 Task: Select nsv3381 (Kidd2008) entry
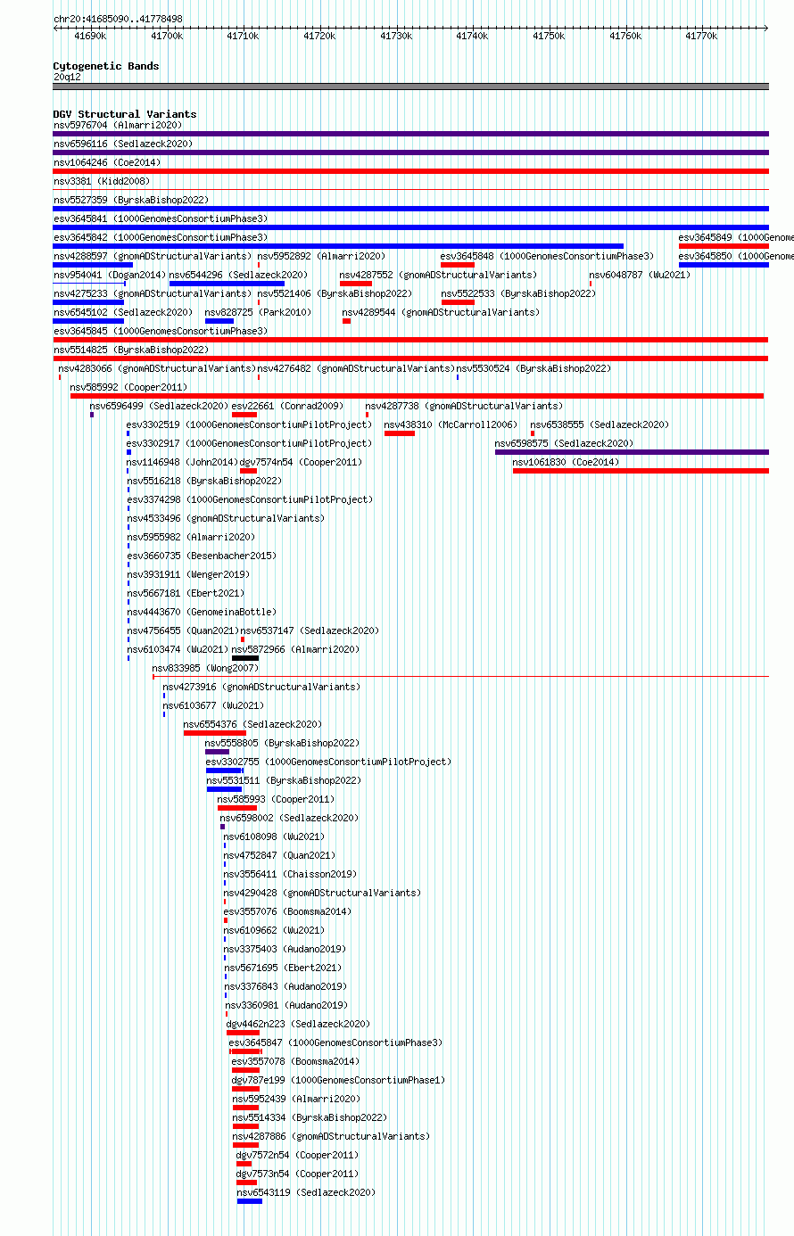102,181
